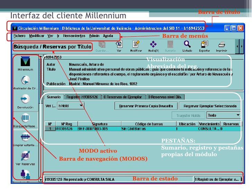252x189 pixels.
Task: Click the Listado magnifier icon
Action: tap(187, 44)
